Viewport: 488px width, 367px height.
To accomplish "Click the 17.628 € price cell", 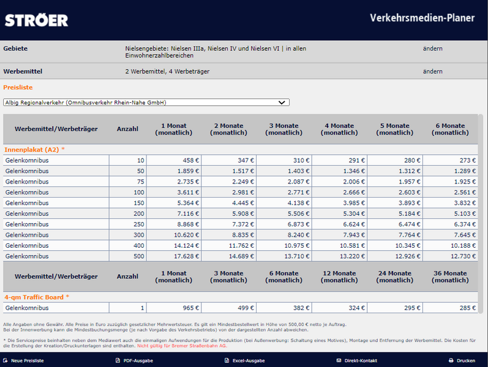I will click(x=174, y=256).
